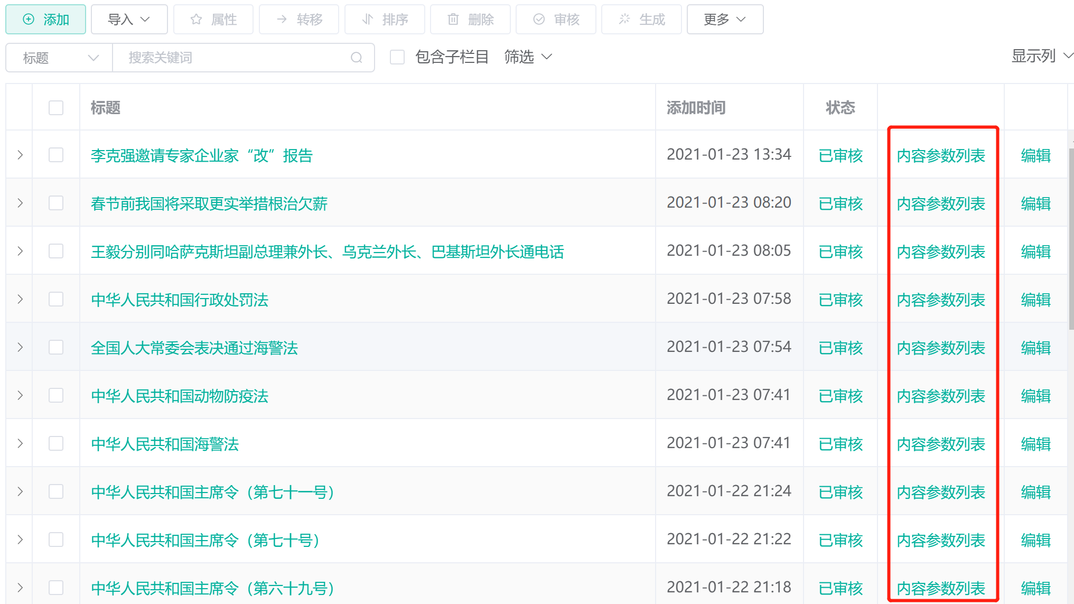Viewport: 1074px width, 604px height.
Task: Open the article 全国人大常委会表决通过海警法
Action: (x=194, y=348)
